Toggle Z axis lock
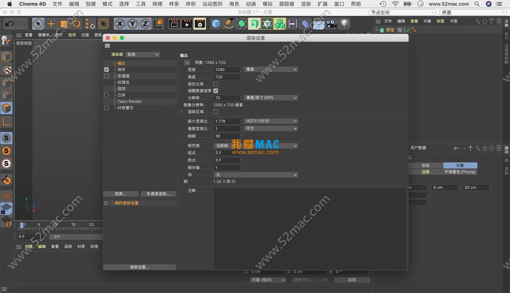 pyautogui.click(x=145, y=24)
